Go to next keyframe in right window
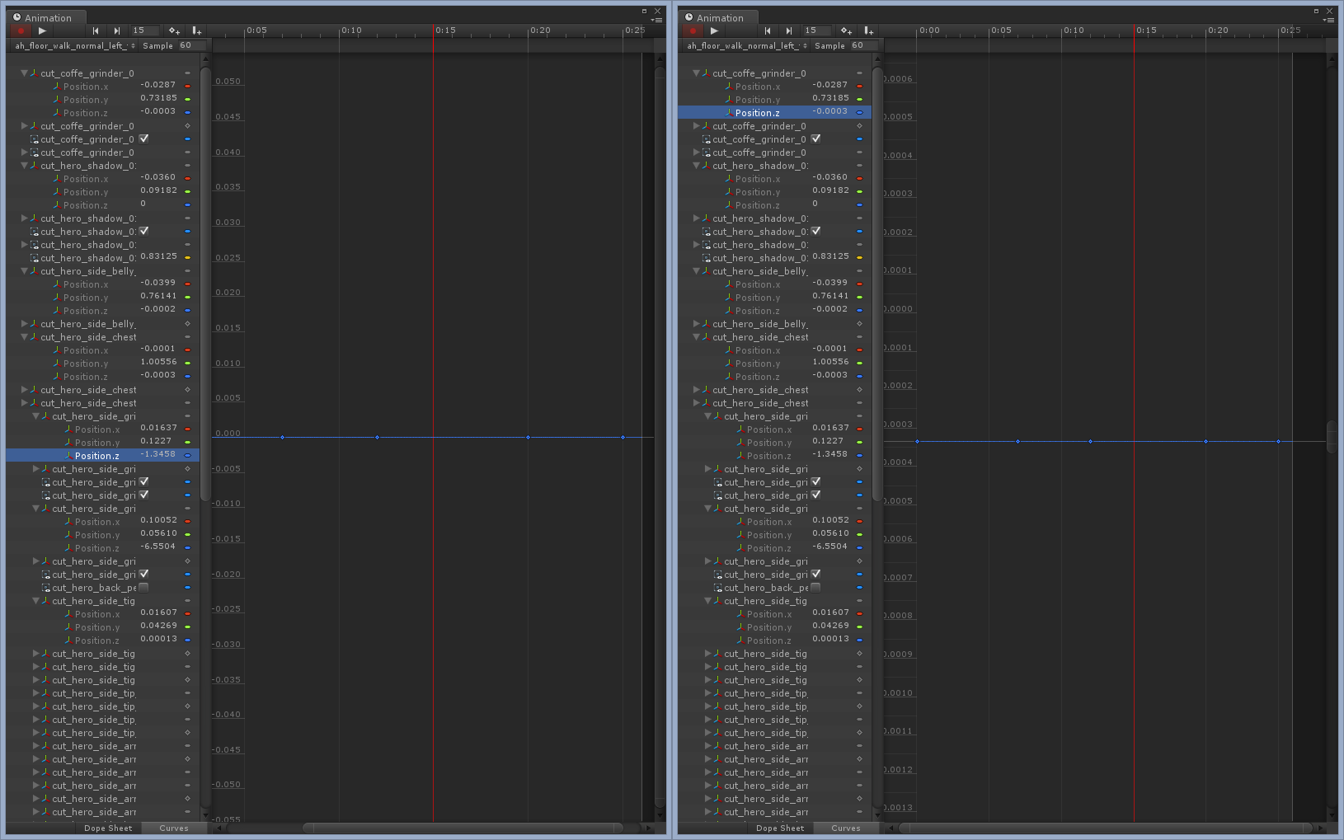This screenshot has height=840, width=1344. point(789,31)
